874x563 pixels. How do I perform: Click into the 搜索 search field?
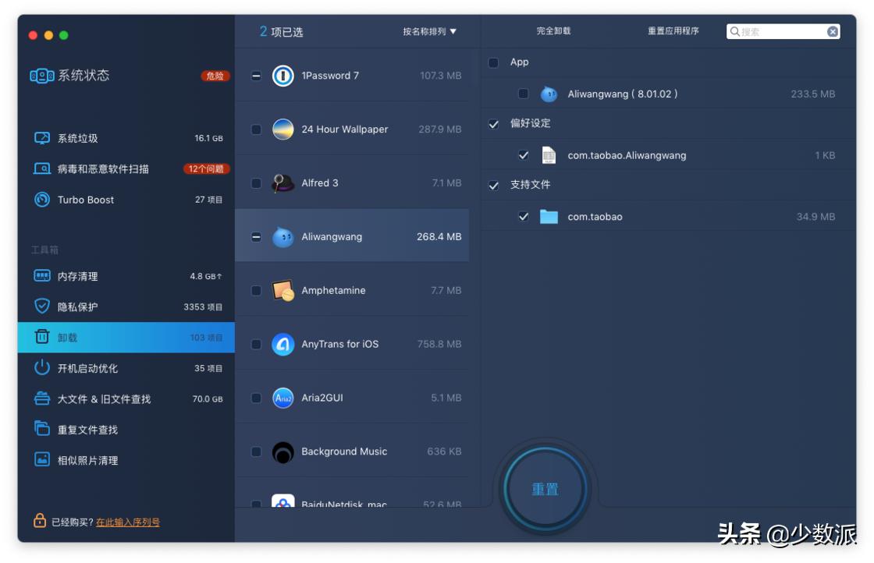coord(783,31)
